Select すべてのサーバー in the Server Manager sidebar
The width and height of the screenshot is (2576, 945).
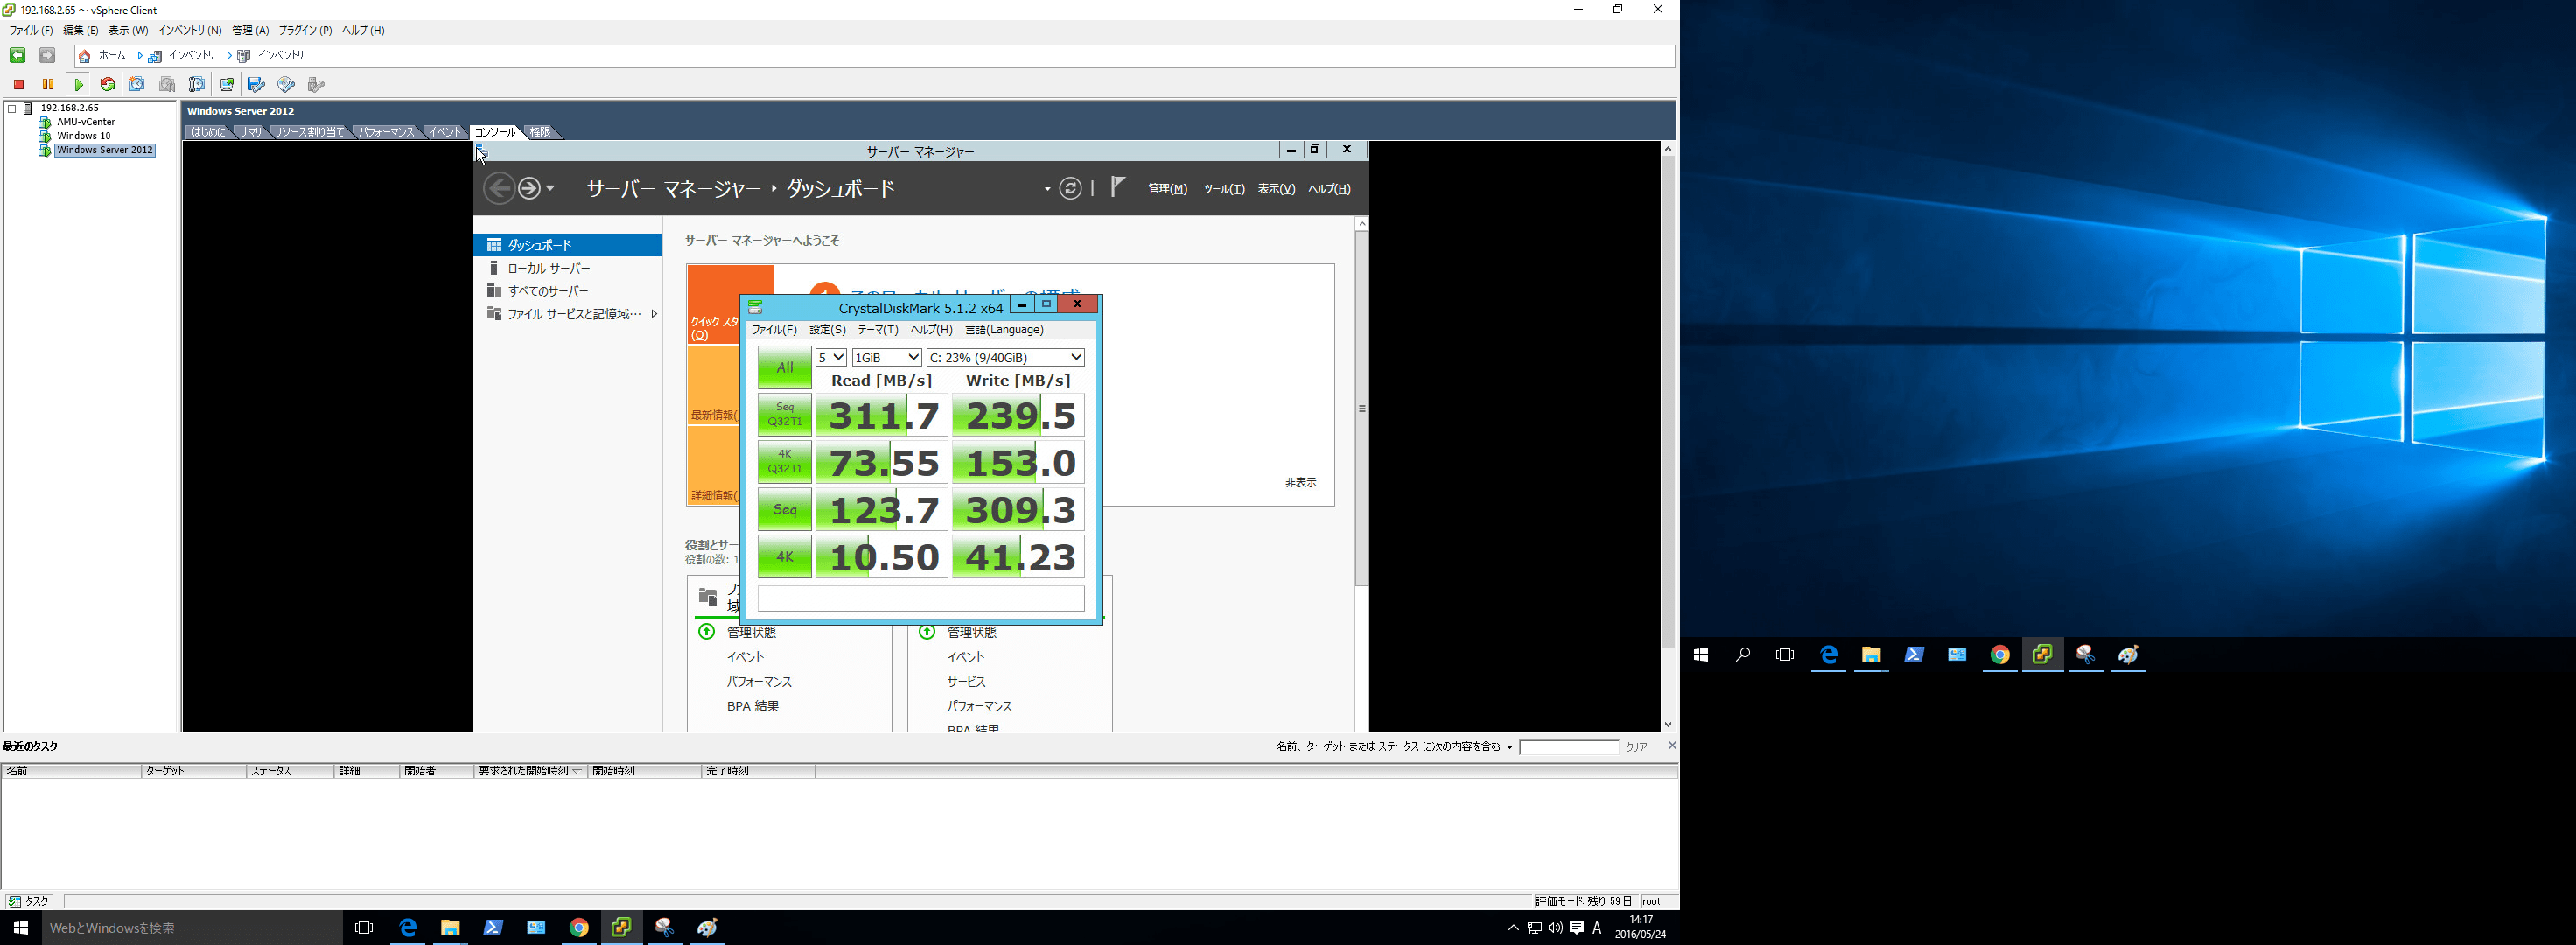[x=548, y=291]
